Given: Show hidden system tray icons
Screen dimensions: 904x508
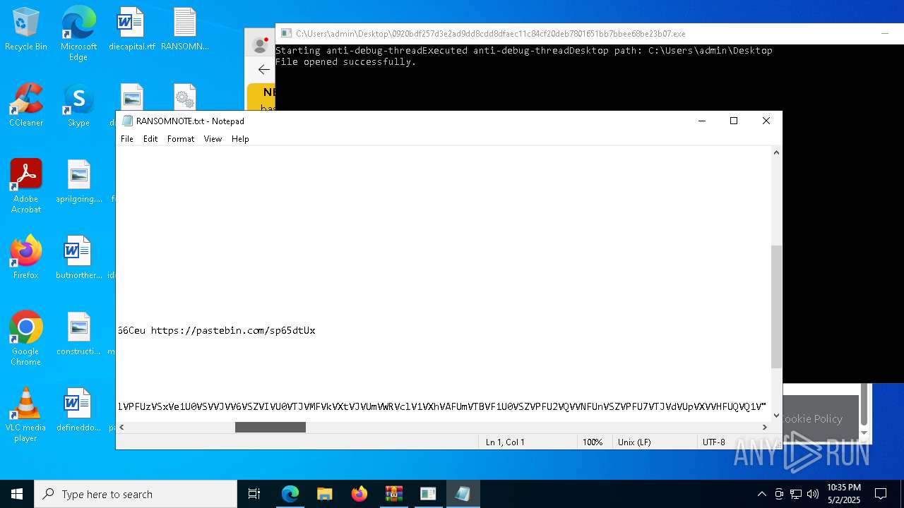Looking at the screenshot, I should tap(761, 494).
